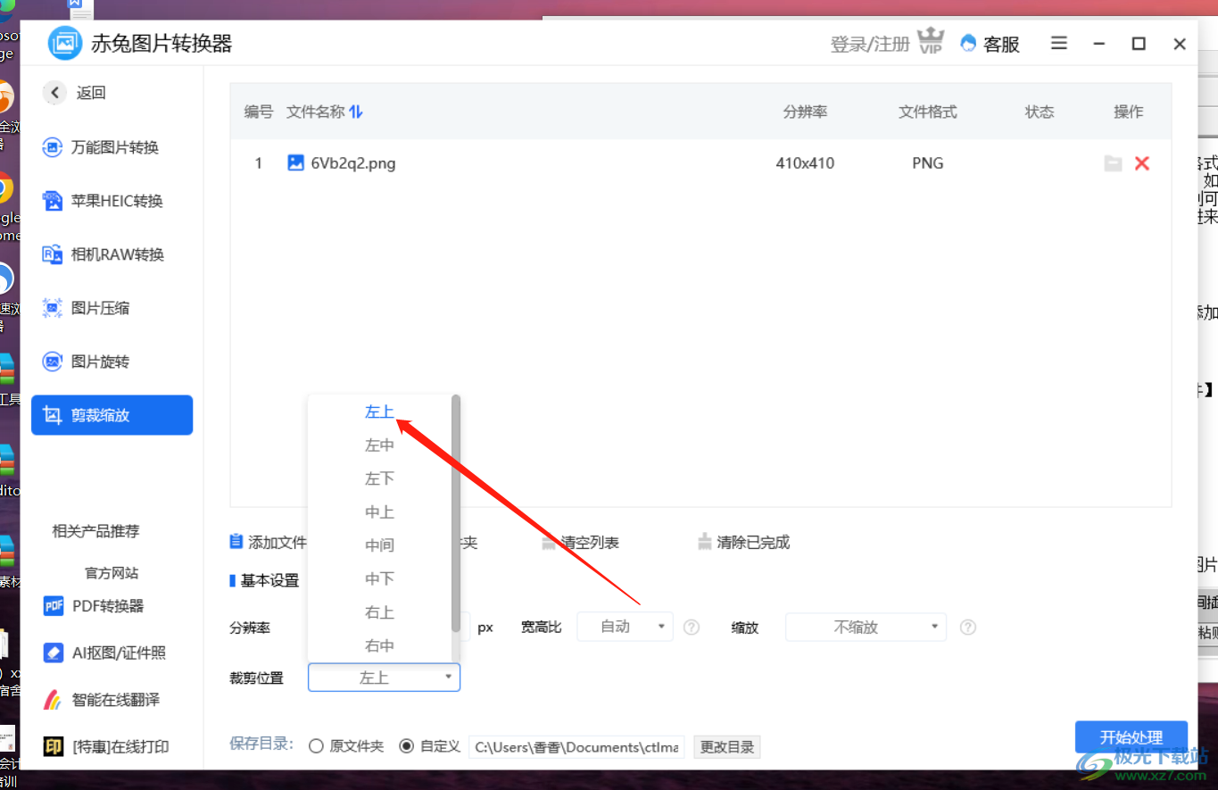Select 原文件夹 radio button
This screenshot has height=790, width=1218.
click(x=316, y=746)
